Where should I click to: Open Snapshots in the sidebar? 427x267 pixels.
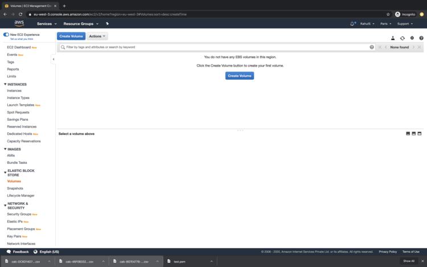click(x=15, y=188)
